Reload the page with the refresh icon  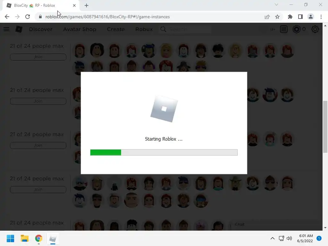[28, 17]
